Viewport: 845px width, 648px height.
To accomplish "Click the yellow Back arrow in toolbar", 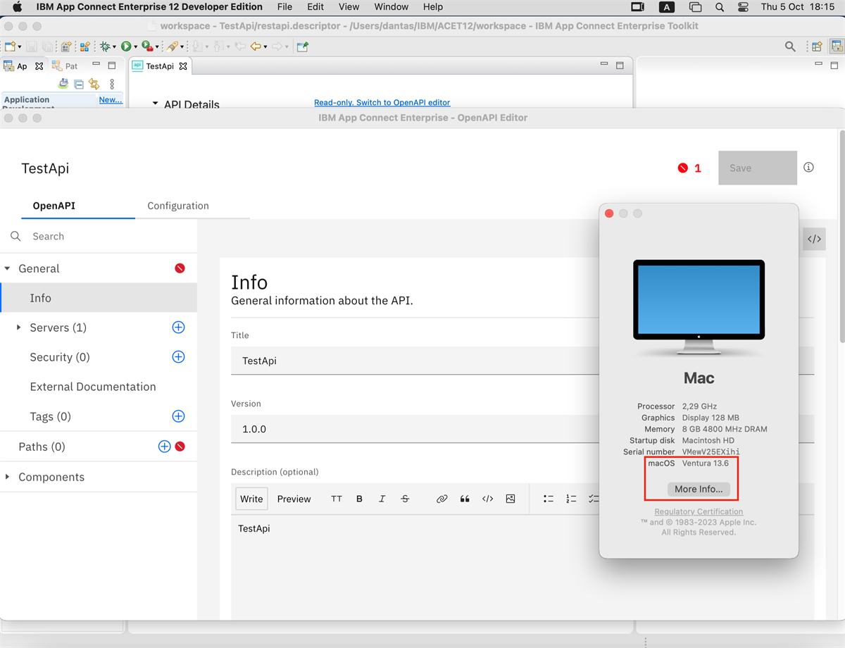I will 256,46.
